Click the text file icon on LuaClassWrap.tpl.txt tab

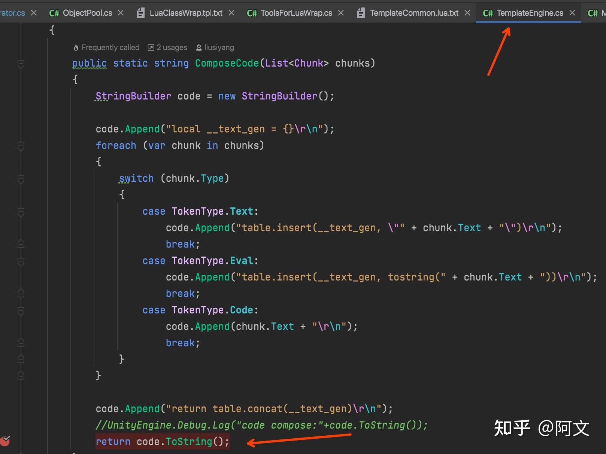coord(141,13)
